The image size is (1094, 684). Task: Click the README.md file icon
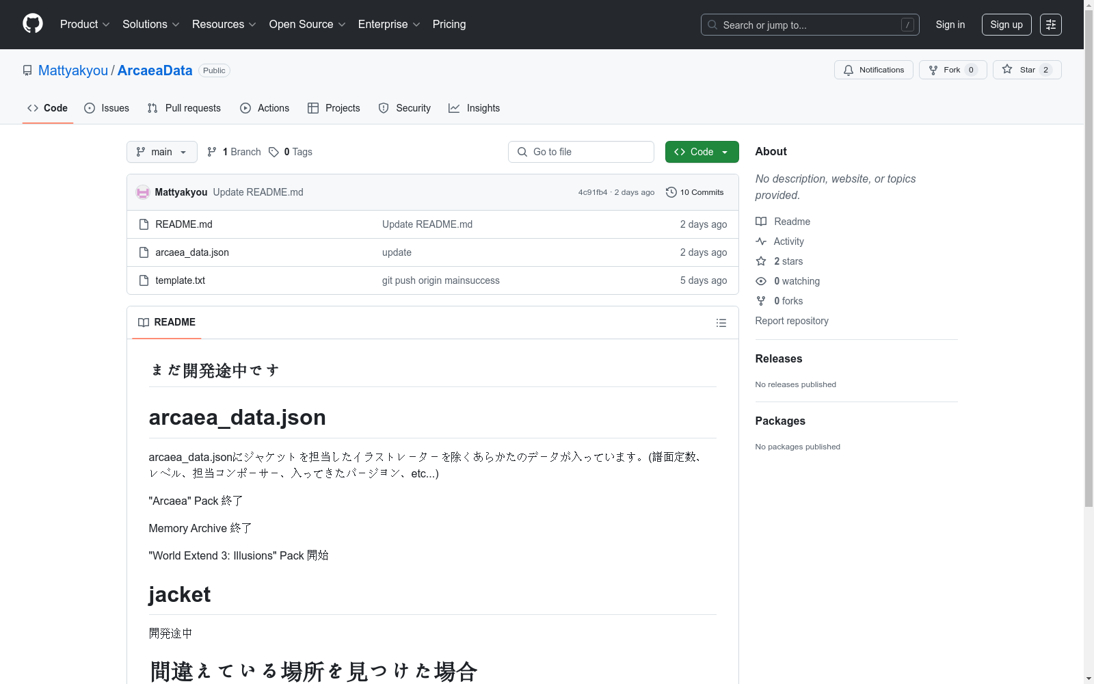pos(144,224)
